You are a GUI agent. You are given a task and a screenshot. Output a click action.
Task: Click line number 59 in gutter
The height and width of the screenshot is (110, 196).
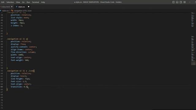point(2,71)
